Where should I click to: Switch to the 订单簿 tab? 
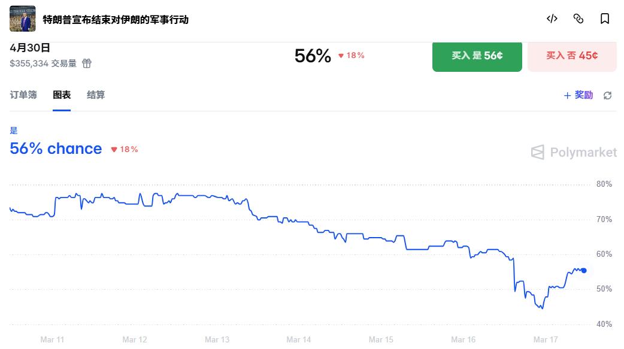coord(23,95)
